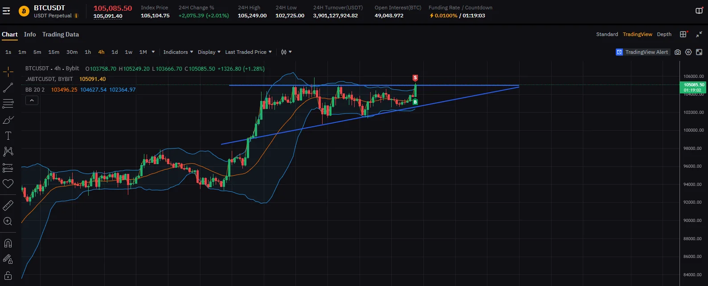
Task: Open the BTCUSDT symbol selector
Action: click(49, 8)
